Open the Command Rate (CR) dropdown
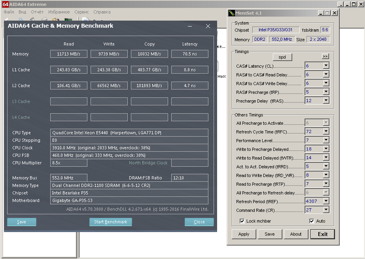 point(326,210)
